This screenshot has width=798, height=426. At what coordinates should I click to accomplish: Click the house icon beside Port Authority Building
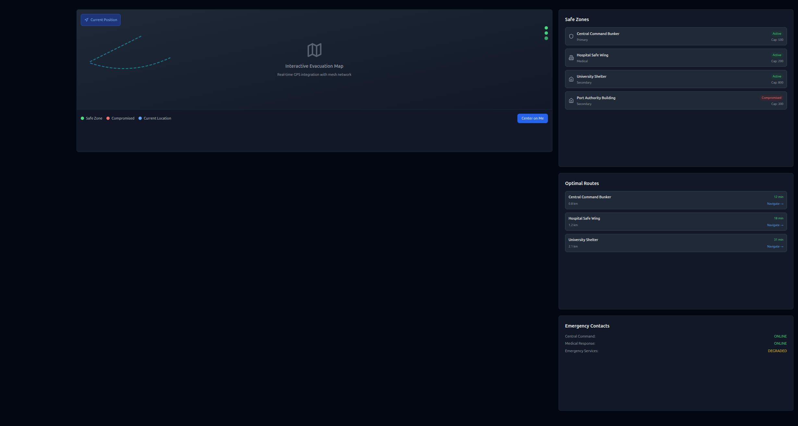[x=571, y=100]
